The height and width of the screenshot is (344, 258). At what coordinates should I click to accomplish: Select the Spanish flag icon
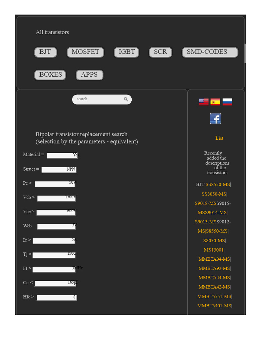pyautogui.click(x=215, y=102)
